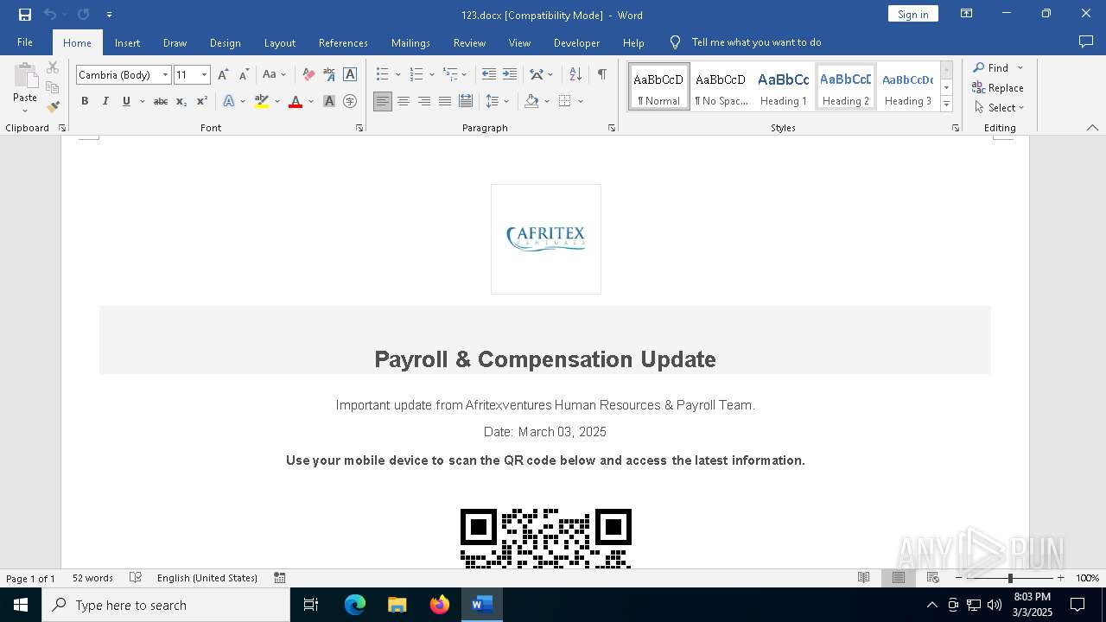Image resolution: width=1106 pixels, height=622 pixels.
Task: Expand the Numbering list dropdown arrow
Action: coord(432,75)
